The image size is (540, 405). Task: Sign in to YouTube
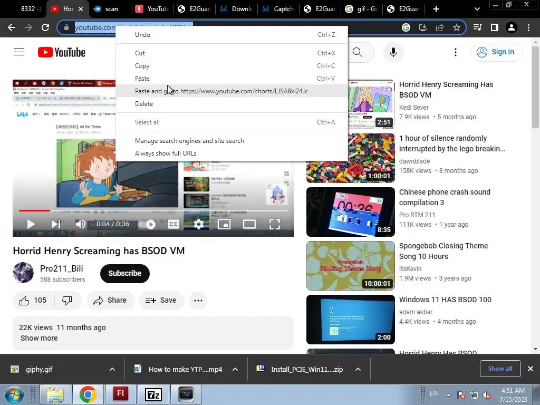pos(496,52)
